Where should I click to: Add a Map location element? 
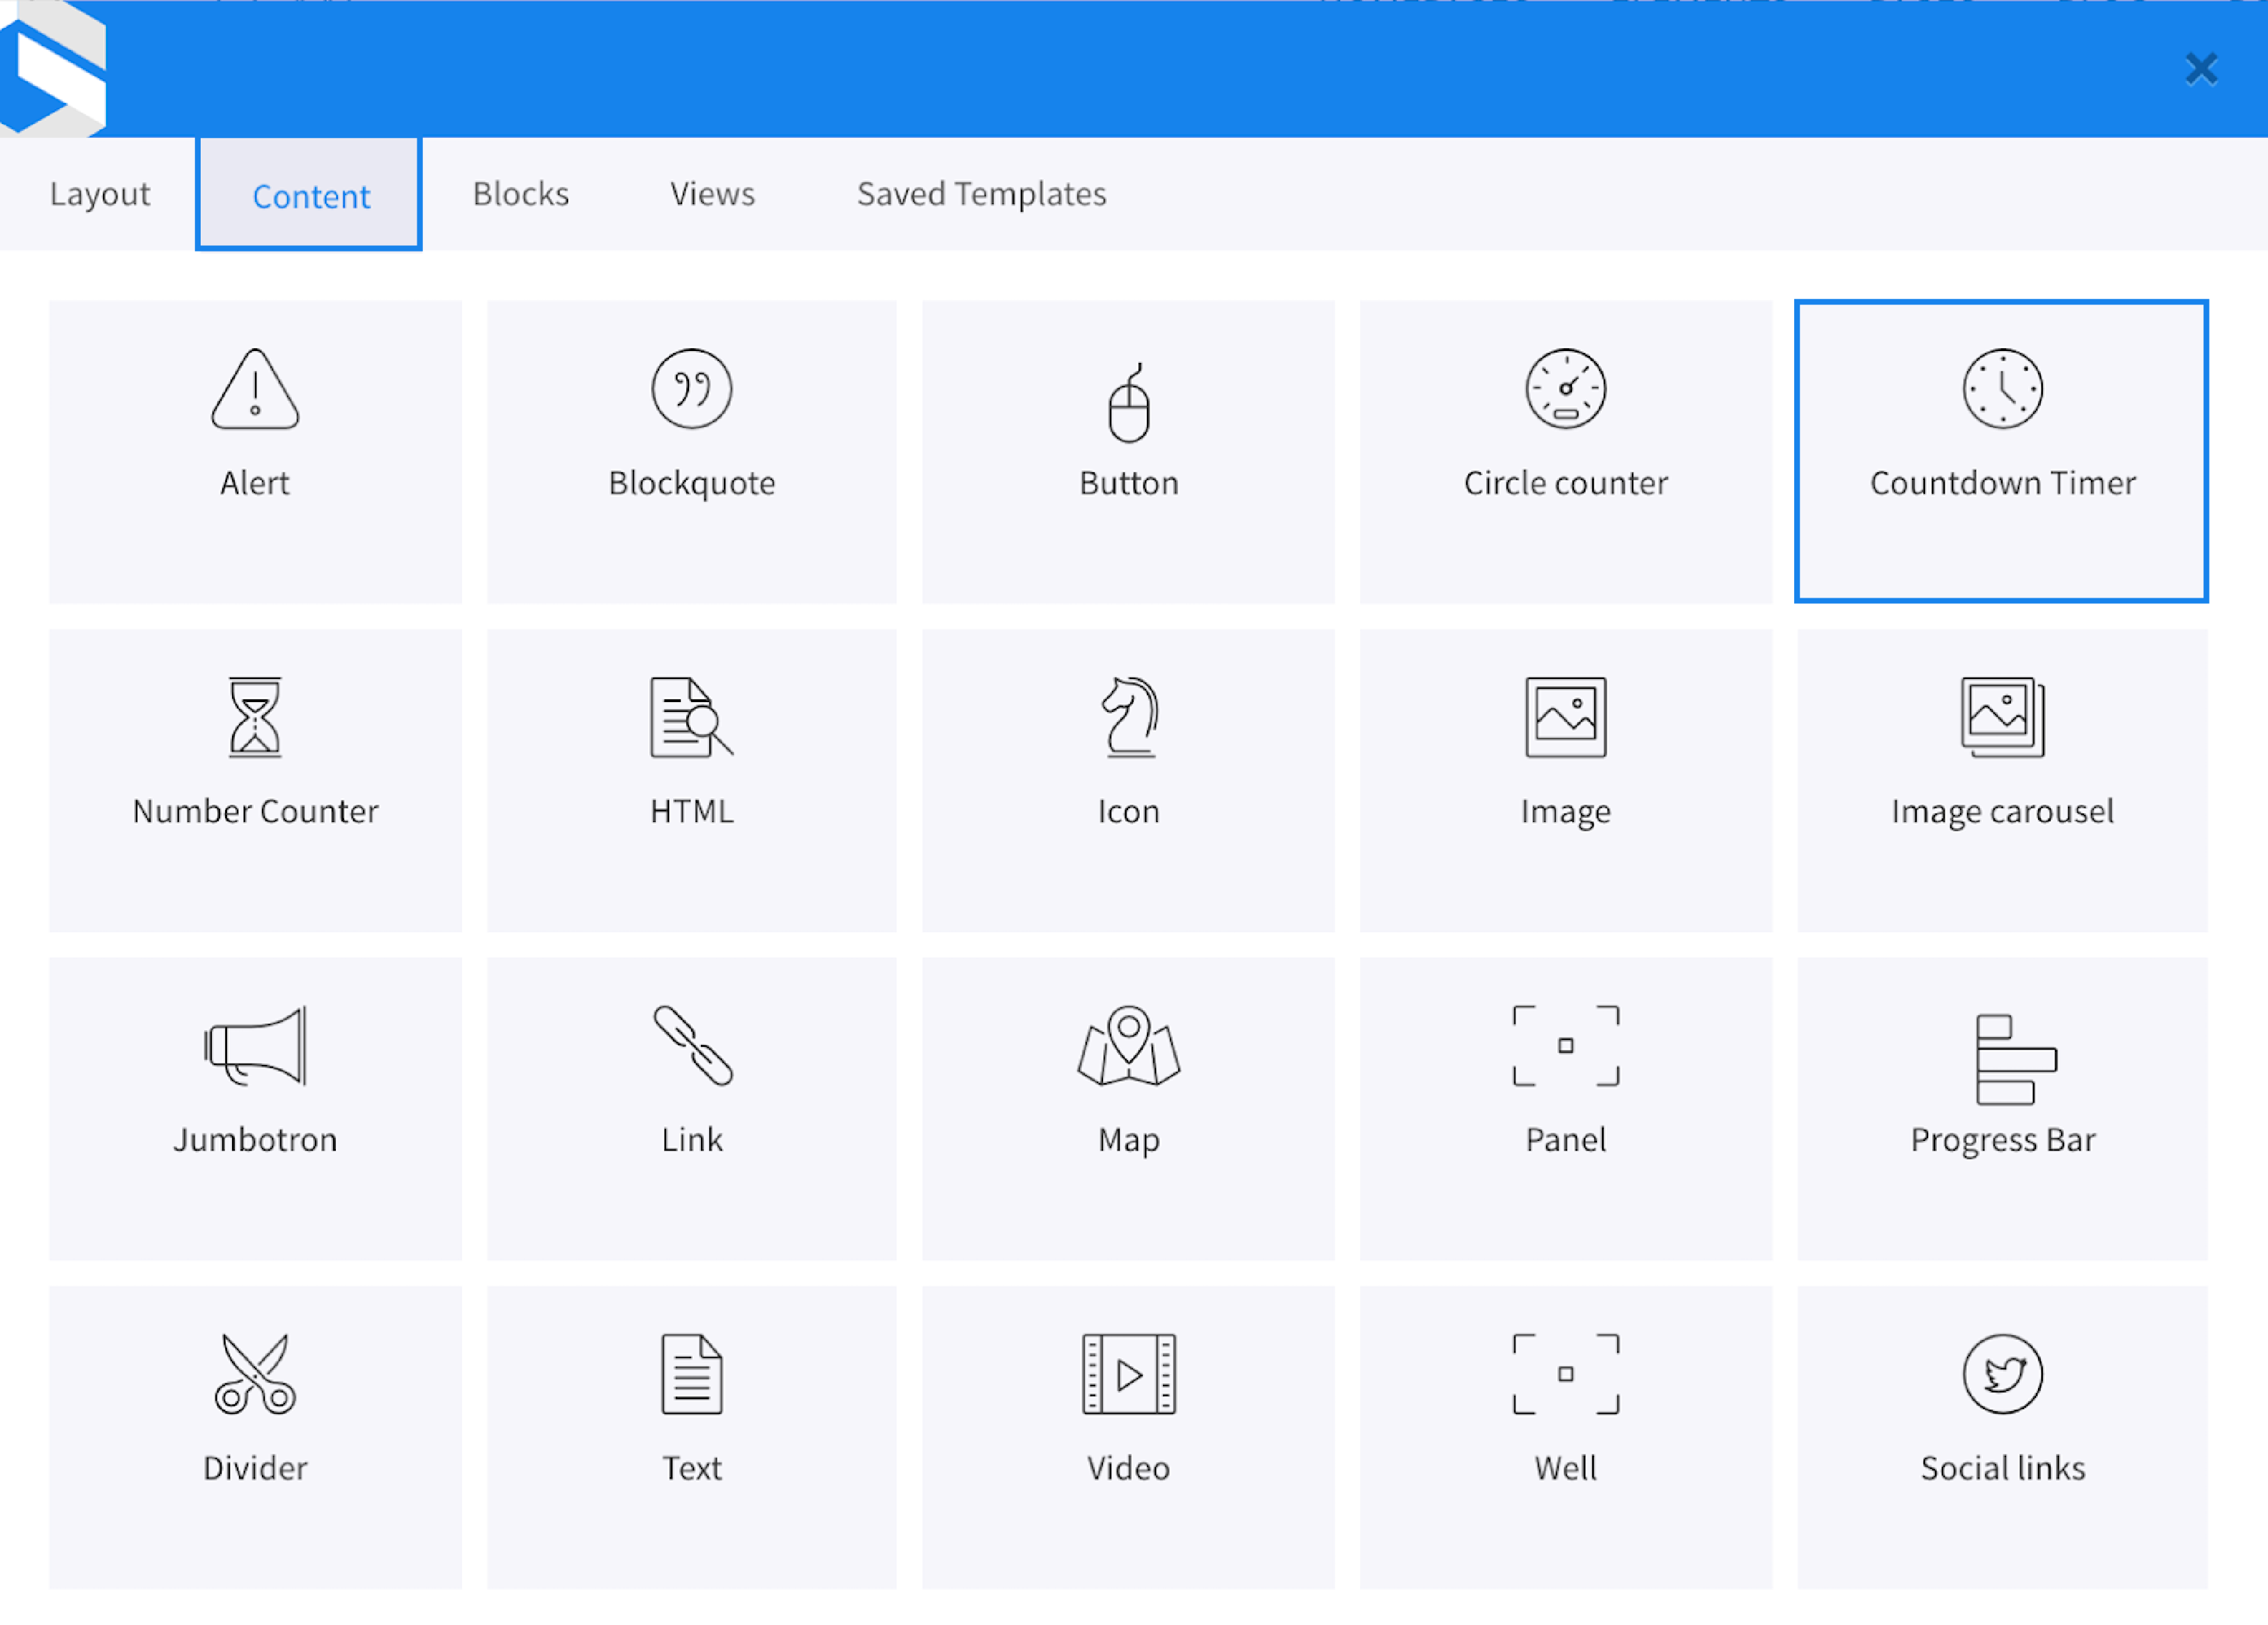pyautogui.click(x=1128, y=1110)
